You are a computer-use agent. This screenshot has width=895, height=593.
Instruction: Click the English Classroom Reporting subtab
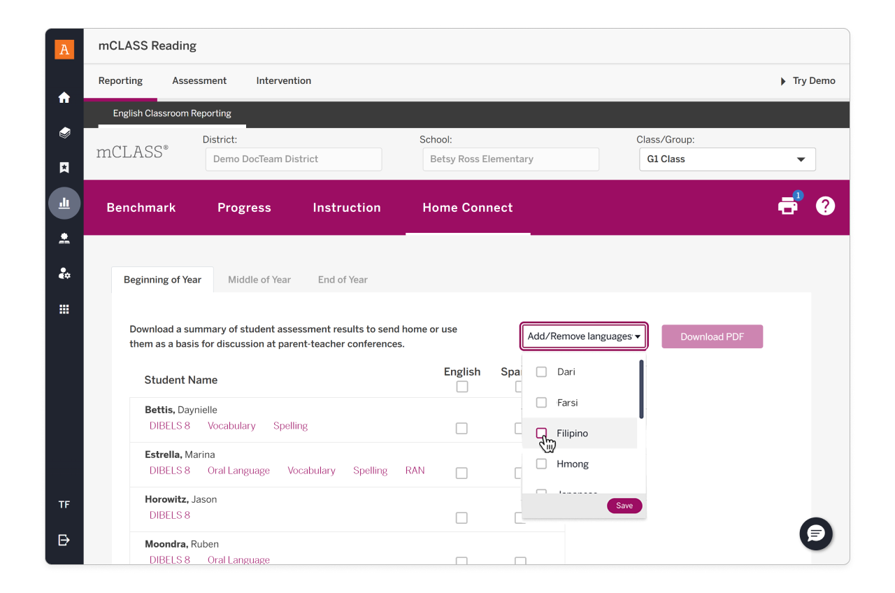(172, 113)
